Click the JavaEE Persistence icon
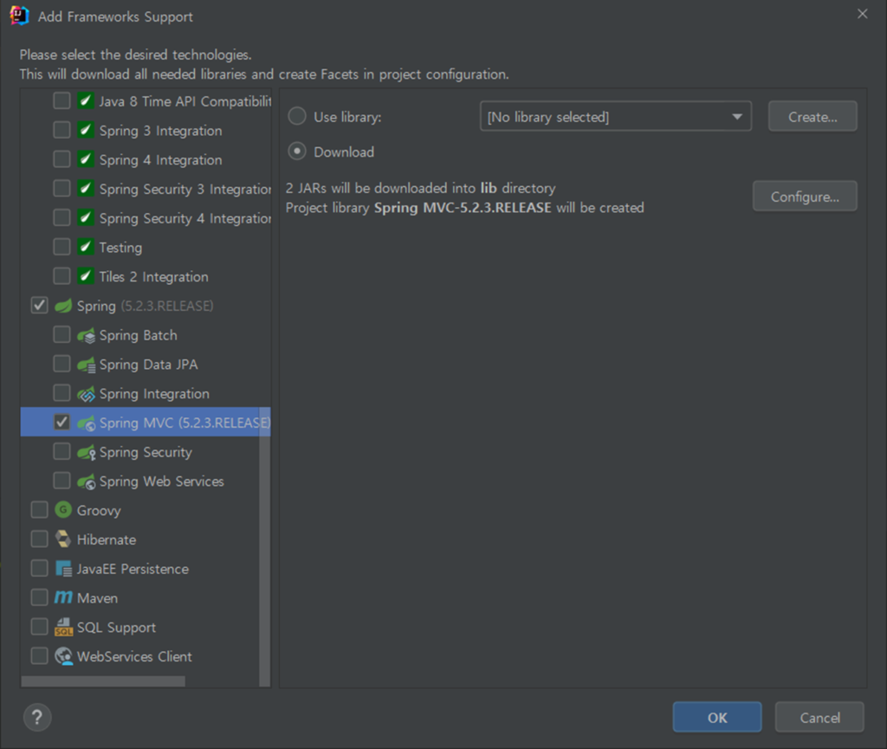 pos(63,569)
